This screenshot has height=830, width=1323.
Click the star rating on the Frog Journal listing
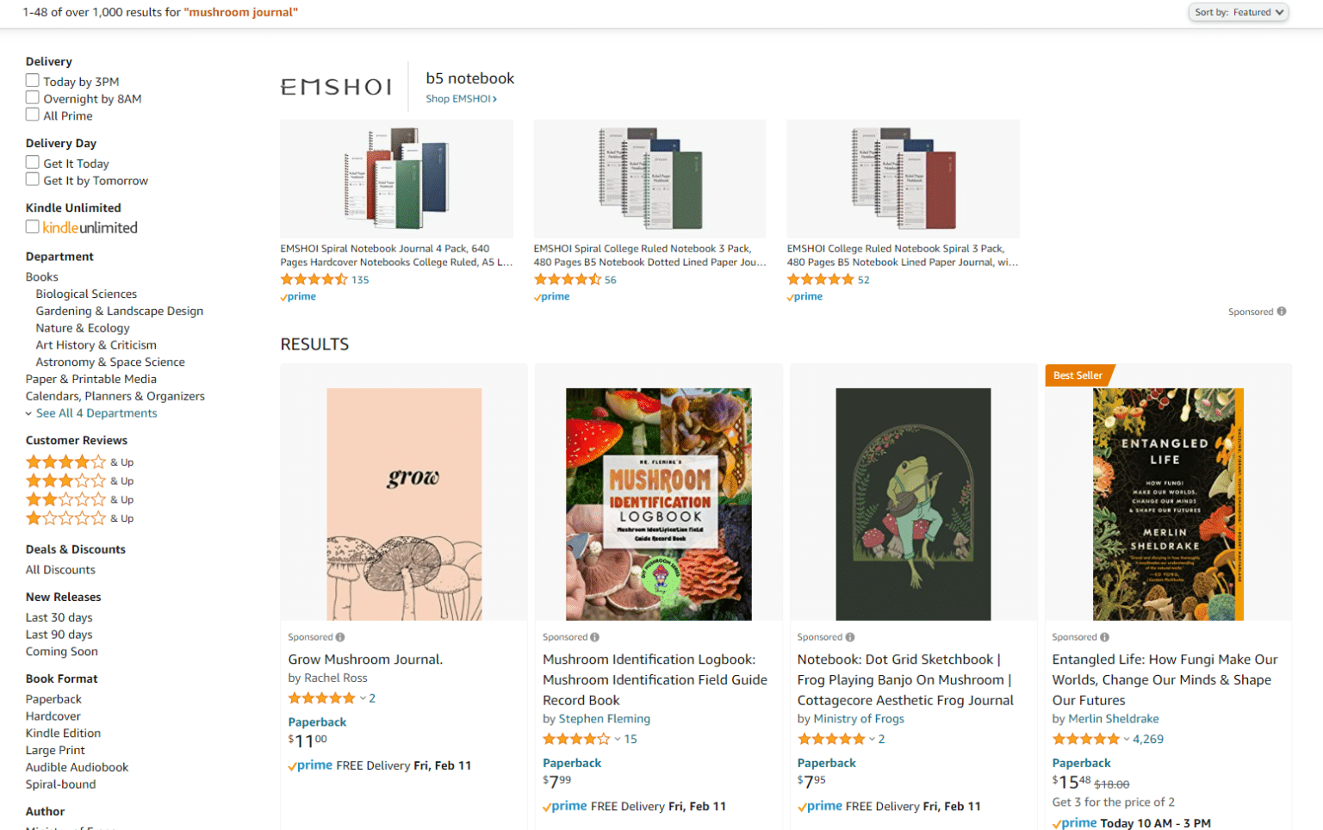[829, 739]
